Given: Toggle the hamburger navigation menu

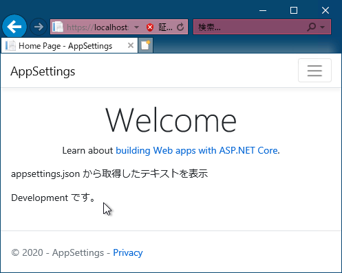Looking at the screenshot, I should coord(314,71).
